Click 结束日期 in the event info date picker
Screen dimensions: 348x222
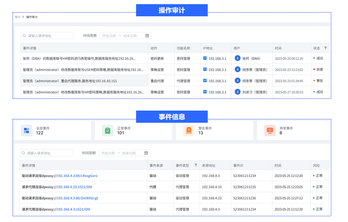coord(129,153)
